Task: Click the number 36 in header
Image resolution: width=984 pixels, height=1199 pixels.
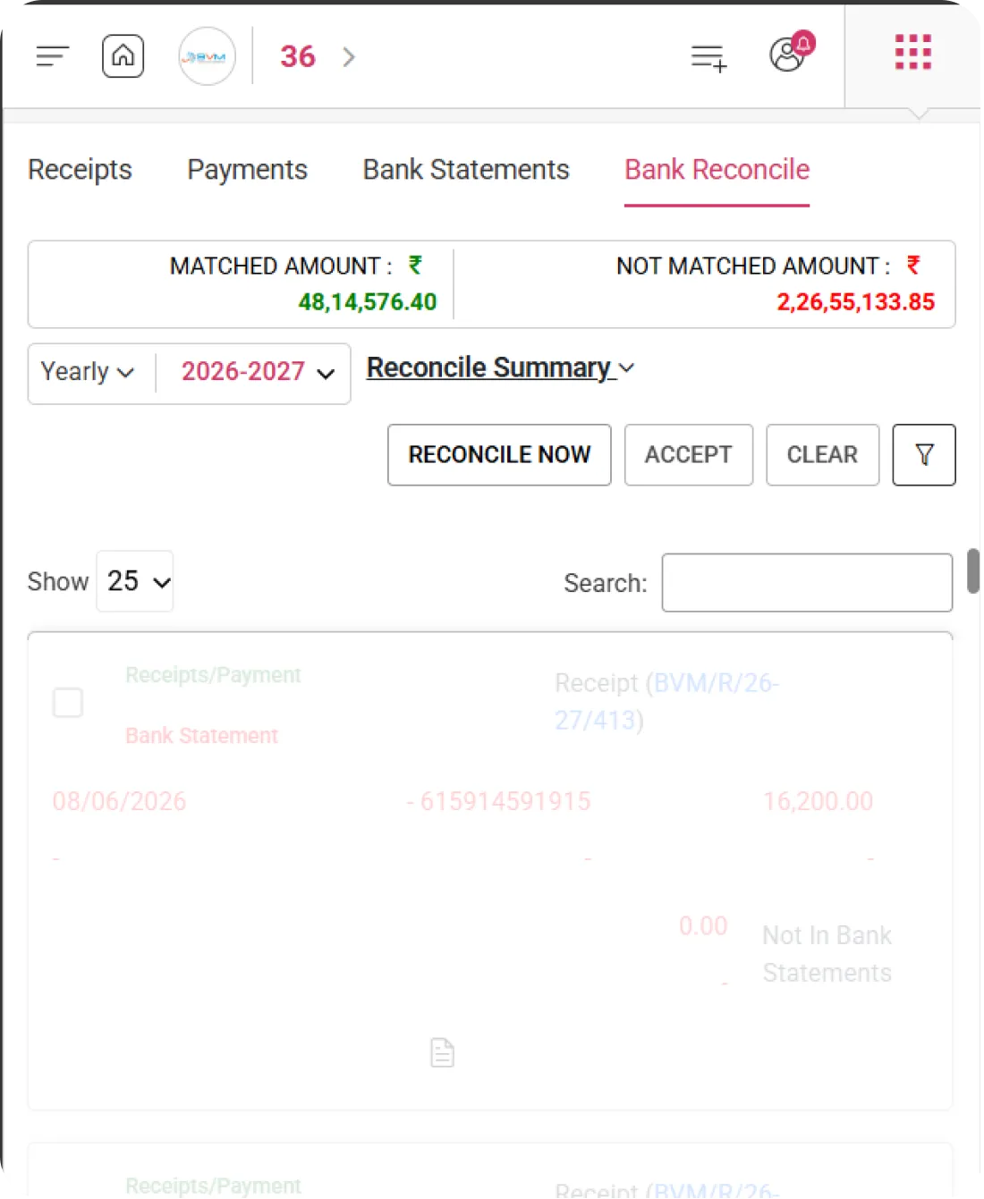Action: (x=298, y=57)
